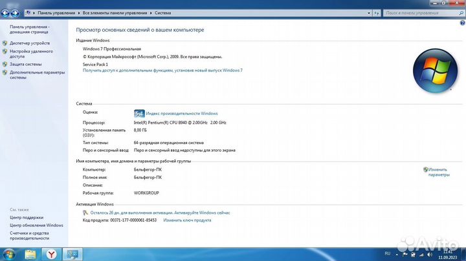Click 'Изменить ключ продукта' link
Screen dimensions: 466x261
click(187, 220)
